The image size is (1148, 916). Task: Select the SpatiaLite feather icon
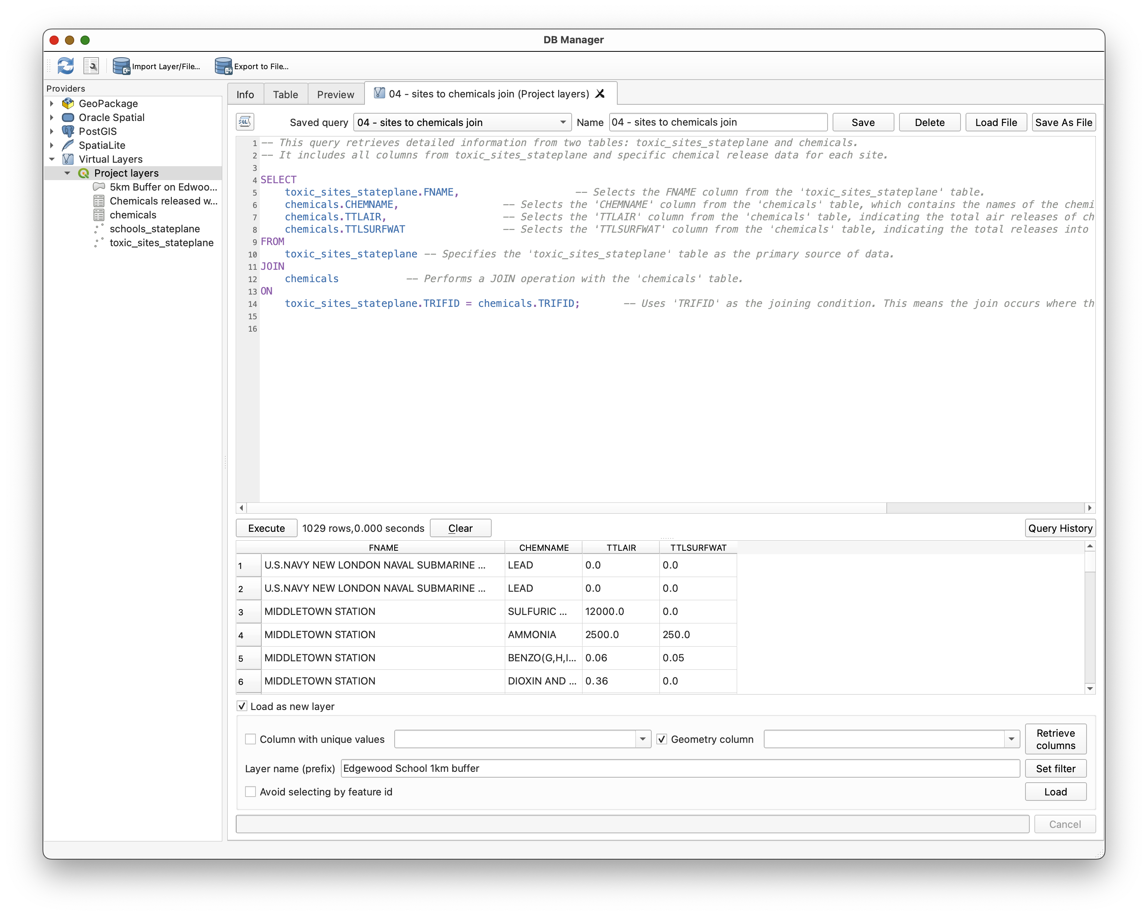click(x=68, y=145)
